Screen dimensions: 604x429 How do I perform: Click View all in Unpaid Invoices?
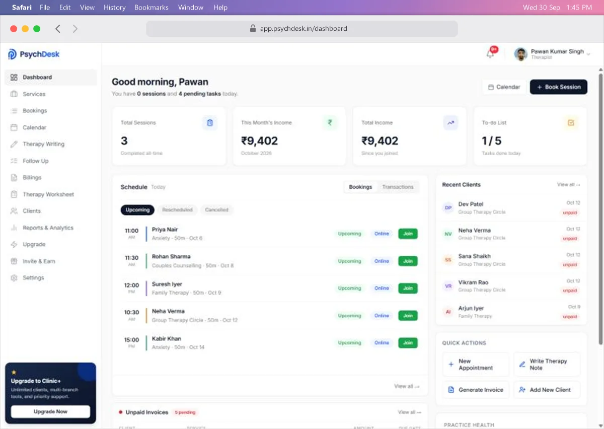point(409,412)
